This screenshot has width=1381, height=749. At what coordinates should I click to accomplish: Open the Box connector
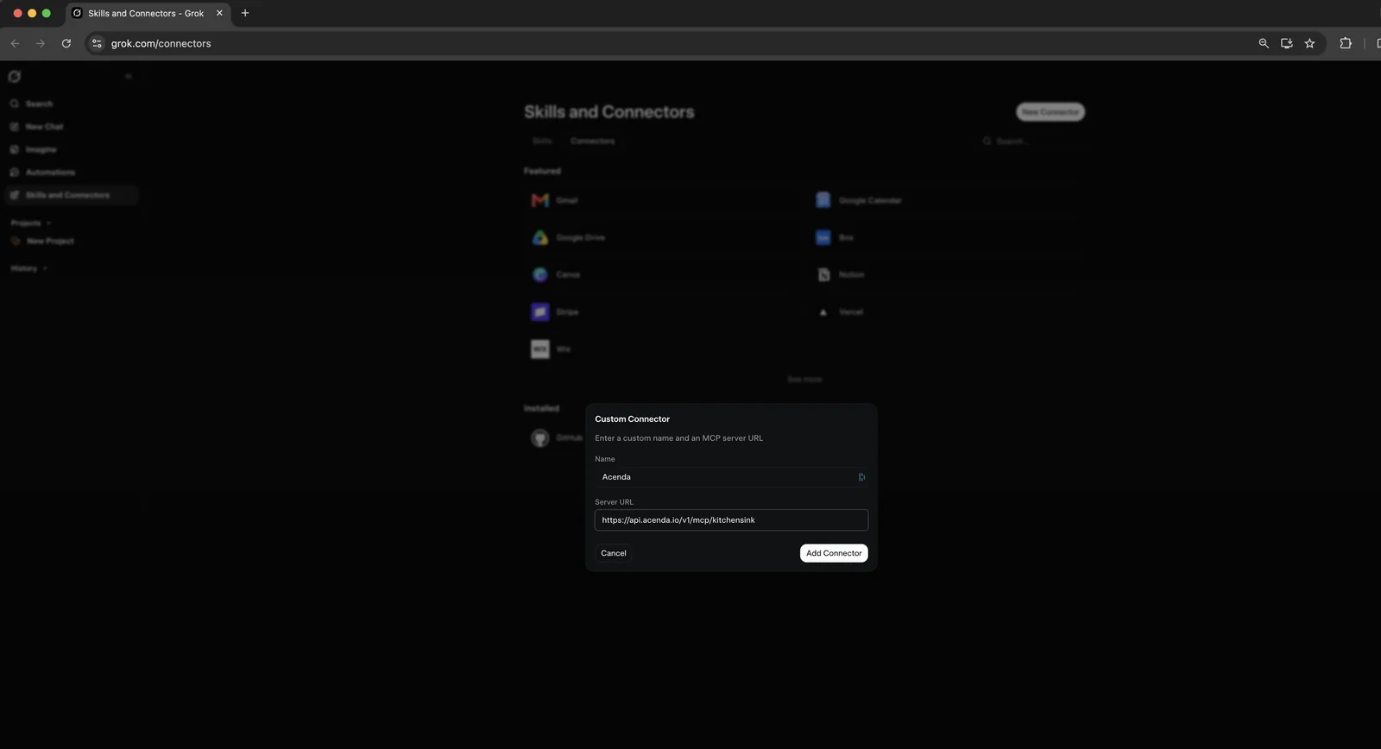click(947, 237)
